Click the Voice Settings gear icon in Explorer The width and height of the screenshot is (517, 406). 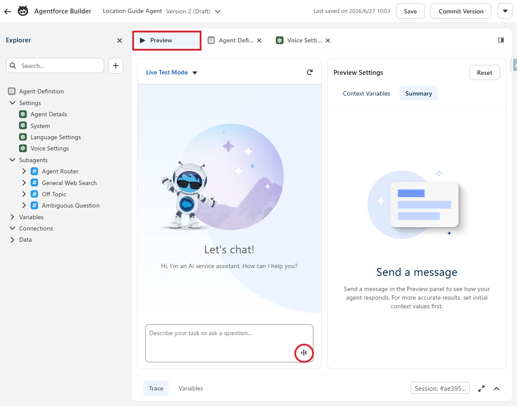pos(23,148)
